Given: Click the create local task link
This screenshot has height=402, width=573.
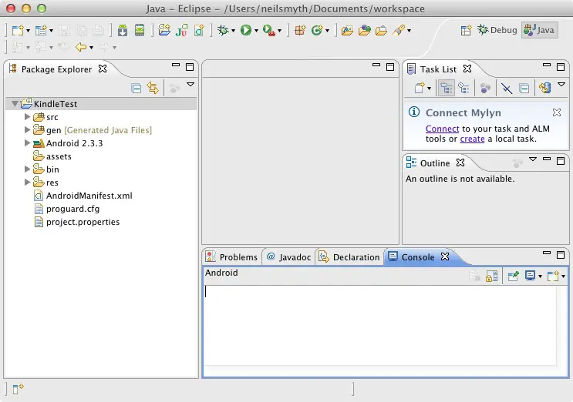Looking at the screenshot, I should point(472,139).
